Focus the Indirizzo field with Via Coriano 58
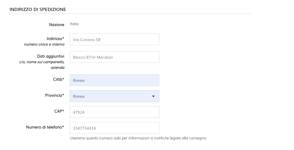Viewport: 294px width, 150px height. click(114, 39)
